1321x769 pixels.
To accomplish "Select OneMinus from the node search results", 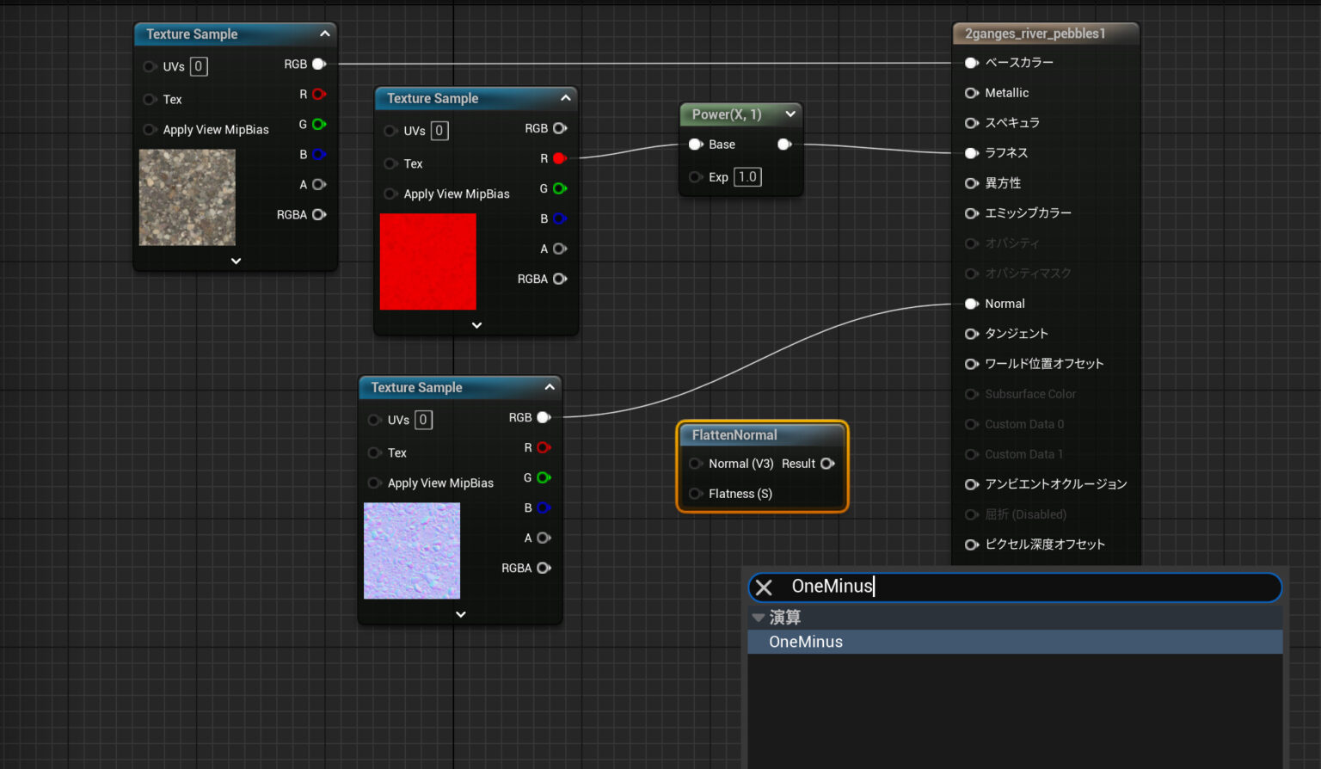I will [x=806, y=641].
